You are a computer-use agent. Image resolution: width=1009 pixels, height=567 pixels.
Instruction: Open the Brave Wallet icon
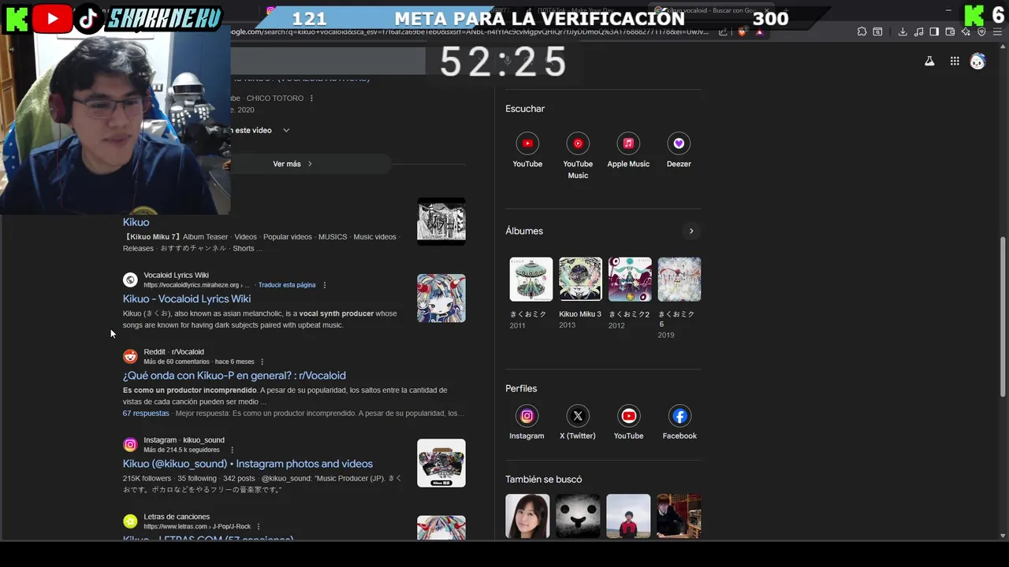point(950,31)
